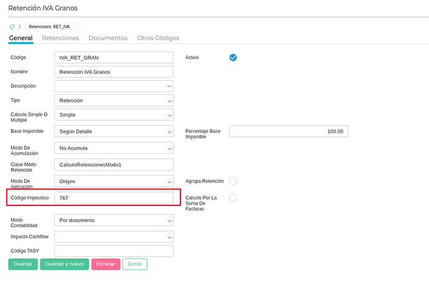Expand the Descripción dropdown
This screenshot has height=286, width=429.
coord(168,86)
